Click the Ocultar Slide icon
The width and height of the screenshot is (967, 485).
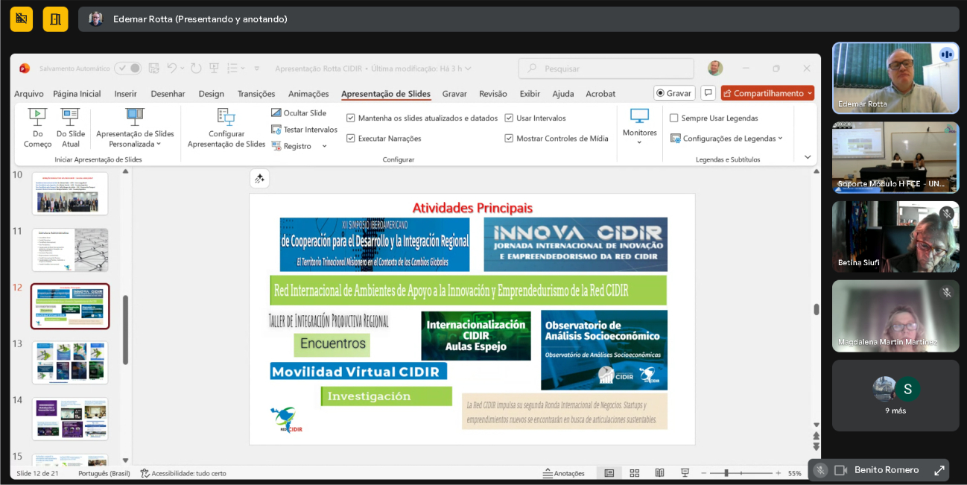click(276, 113)
